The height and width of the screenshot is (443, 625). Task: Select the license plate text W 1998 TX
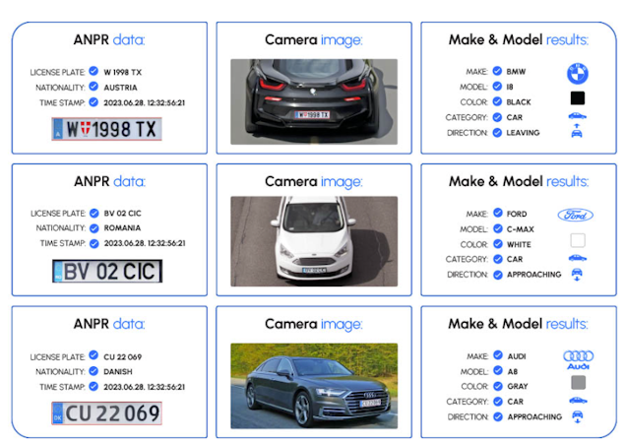click(123, 72)
